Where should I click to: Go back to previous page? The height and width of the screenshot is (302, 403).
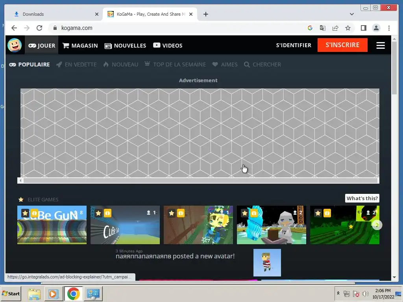[14, 28]
